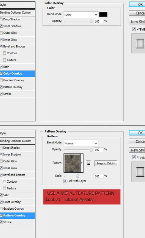The height and width of the screenshot is (238, 145).
Task: Click the metal texture pattern thumbnail
Action: [72, 163]
